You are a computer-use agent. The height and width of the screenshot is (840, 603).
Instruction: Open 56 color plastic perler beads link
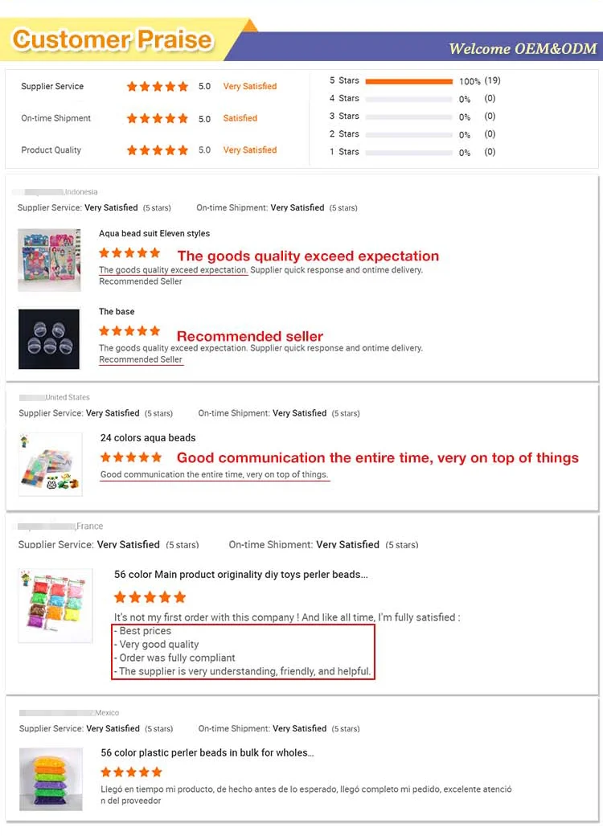pos(207,753)
